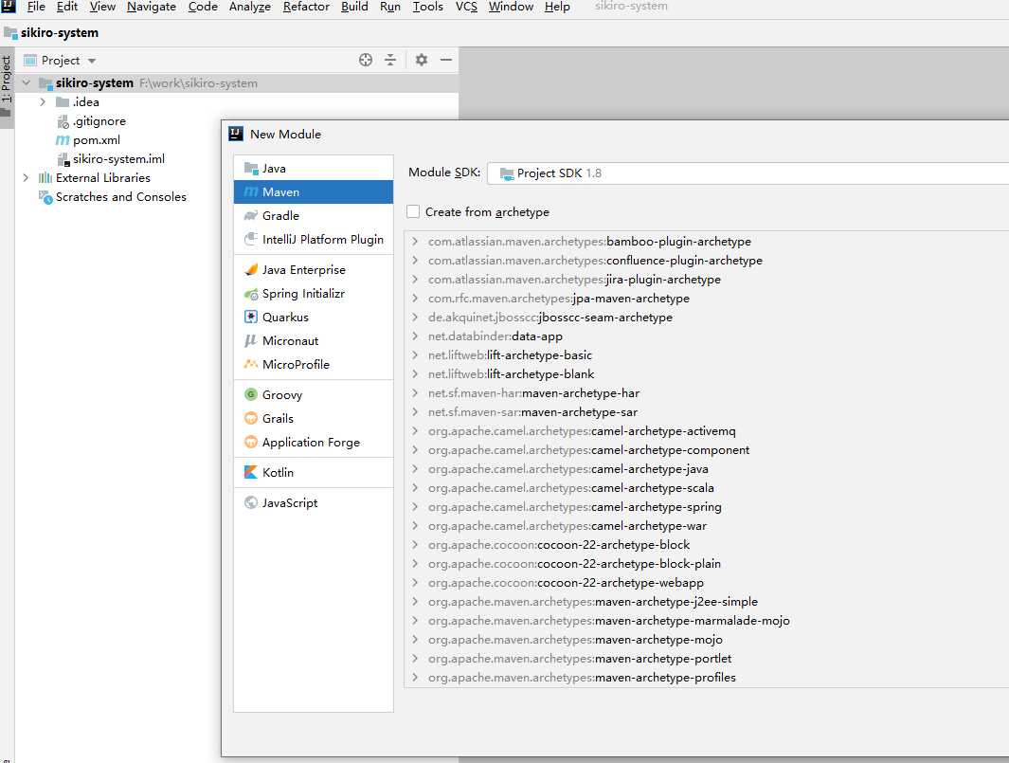Screen dimensions: 1009x763
Task: Click the Quarkus icon
Action: pos(251,317)
